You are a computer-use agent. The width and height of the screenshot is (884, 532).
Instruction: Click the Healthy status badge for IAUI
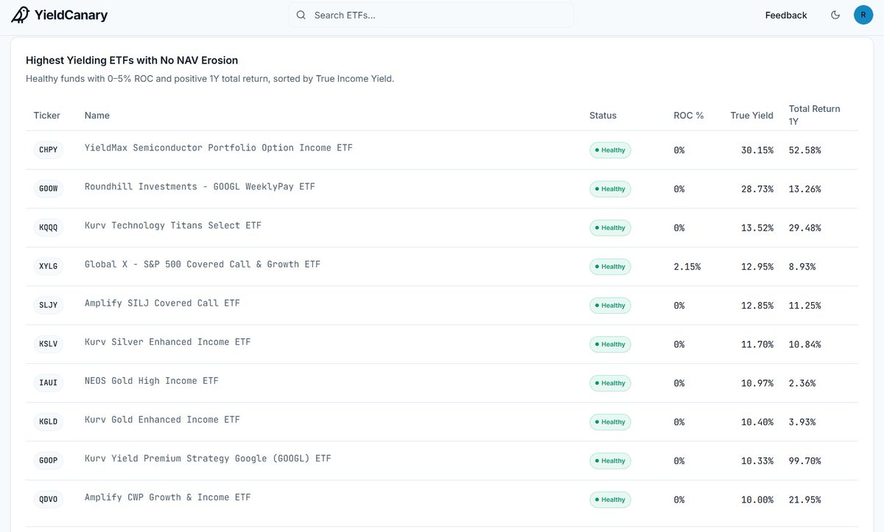[x=610, y=383]
